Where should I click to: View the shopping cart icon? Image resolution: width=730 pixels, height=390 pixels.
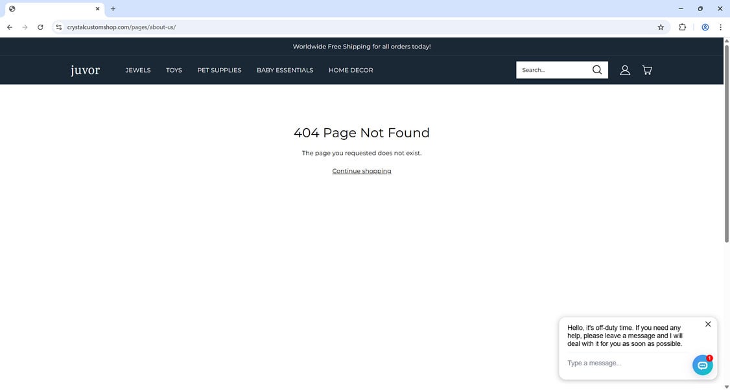(646, 69)
